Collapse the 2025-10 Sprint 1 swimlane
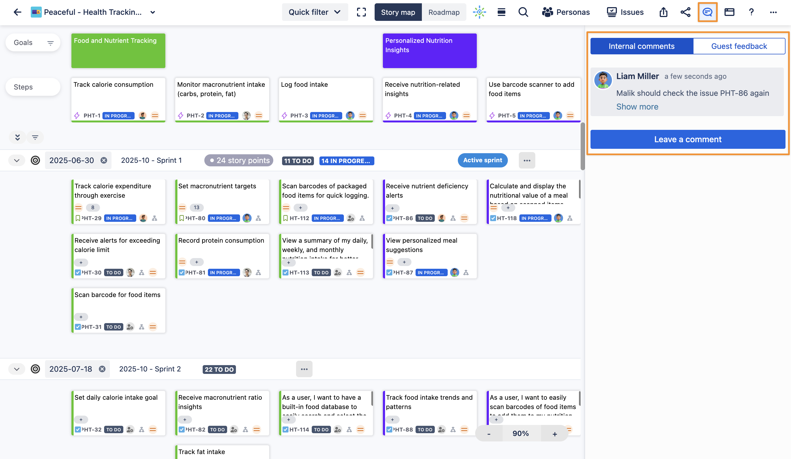The height and width of the screenshot is (459, 791). 17,160
